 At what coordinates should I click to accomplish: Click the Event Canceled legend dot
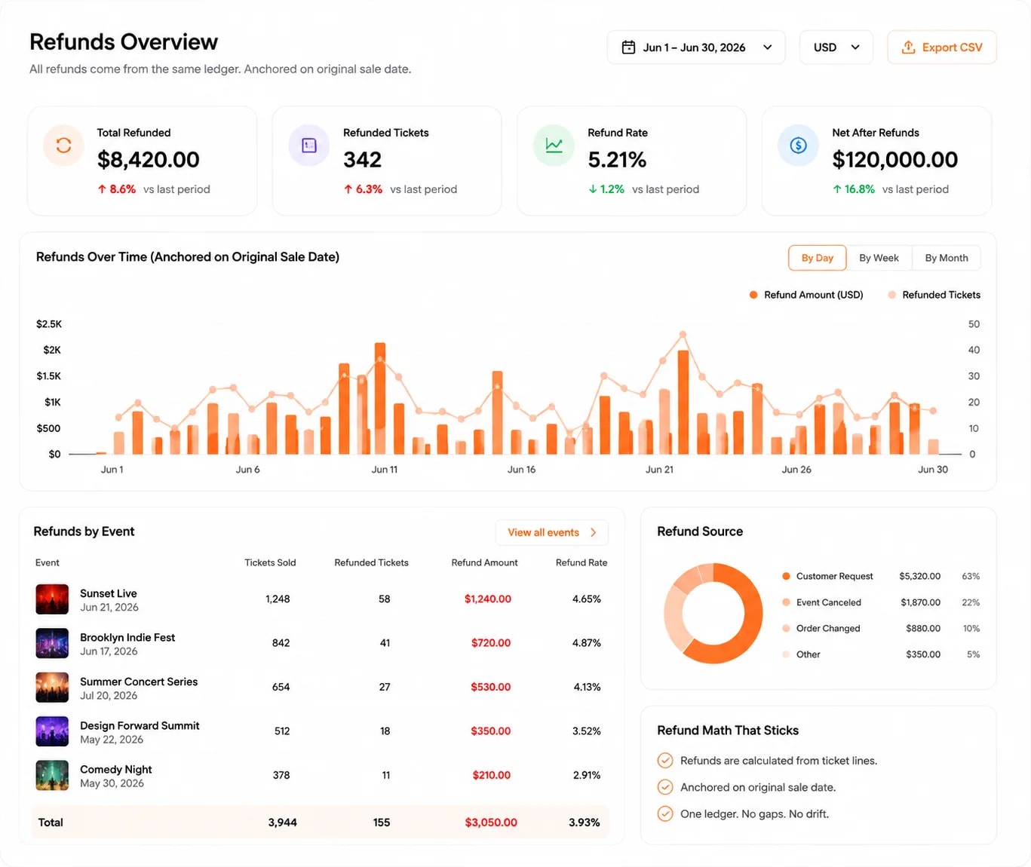(786, 602)
